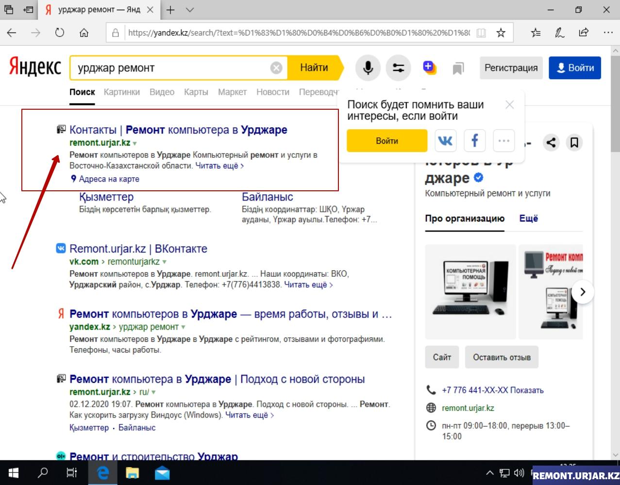This screenshot has width=620, height=485.
Task: Show more social login options
Action: [503, 141]
